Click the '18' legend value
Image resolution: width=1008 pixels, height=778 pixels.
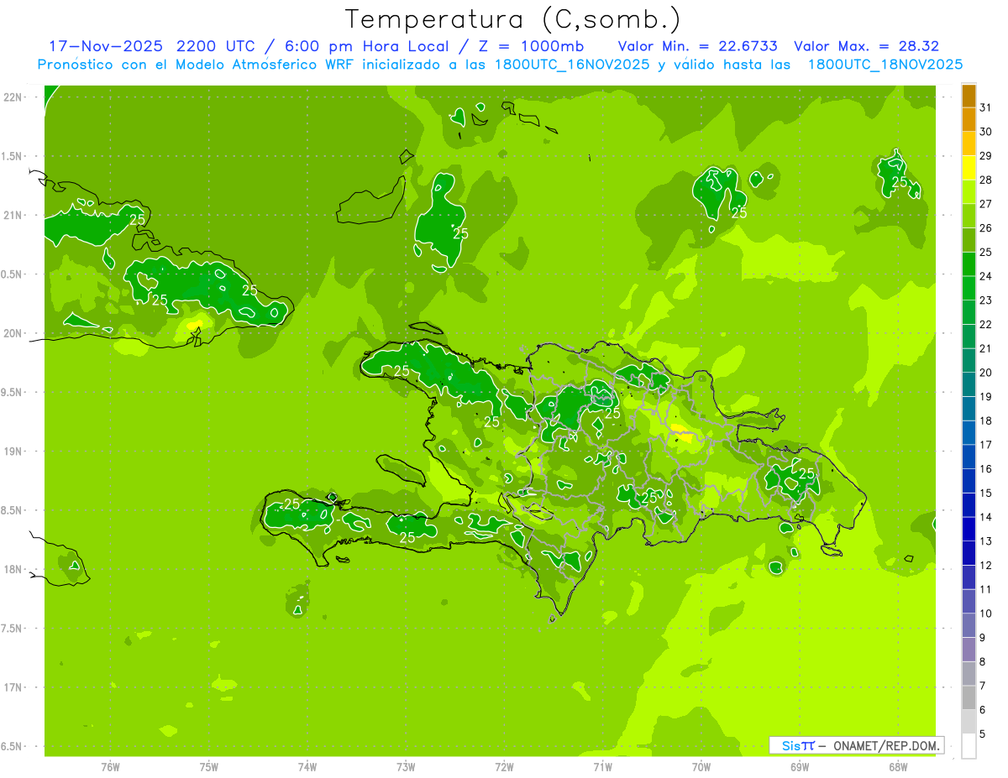pyautogui.click(x=986, y=421)
